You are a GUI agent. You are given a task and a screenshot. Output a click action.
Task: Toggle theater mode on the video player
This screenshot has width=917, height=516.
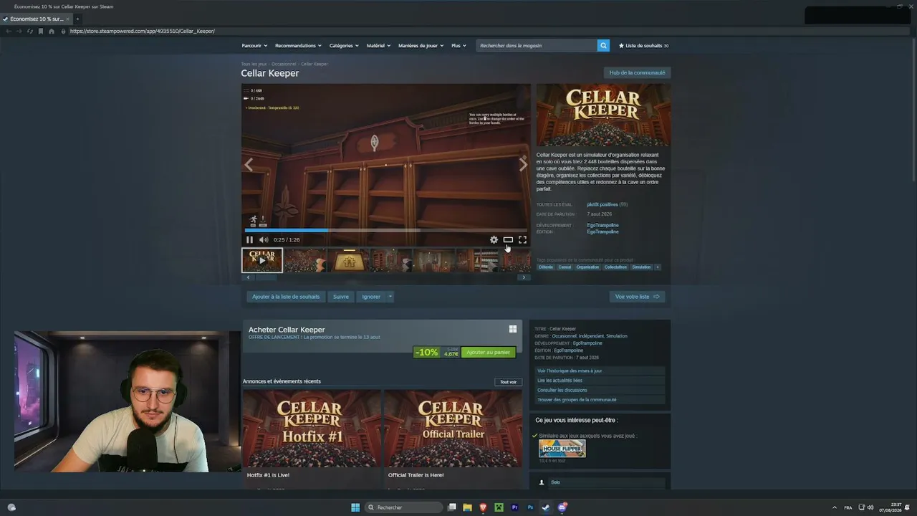[508, 240]
